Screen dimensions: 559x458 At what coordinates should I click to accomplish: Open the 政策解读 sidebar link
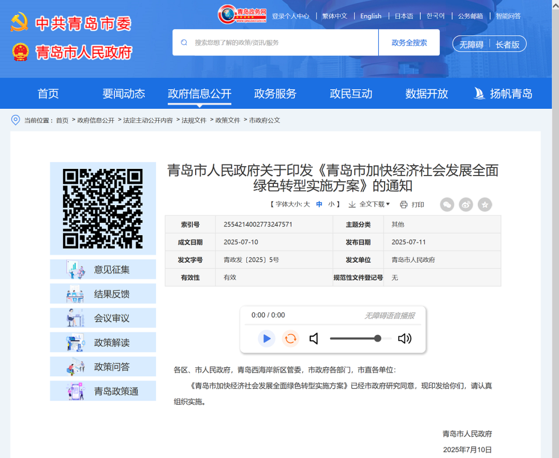pos(103,342)
